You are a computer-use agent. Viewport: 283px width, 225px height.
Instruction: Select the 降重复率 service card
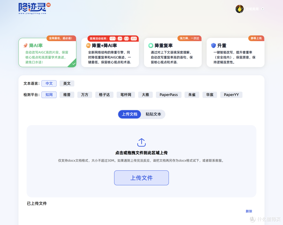click(173, 52)
